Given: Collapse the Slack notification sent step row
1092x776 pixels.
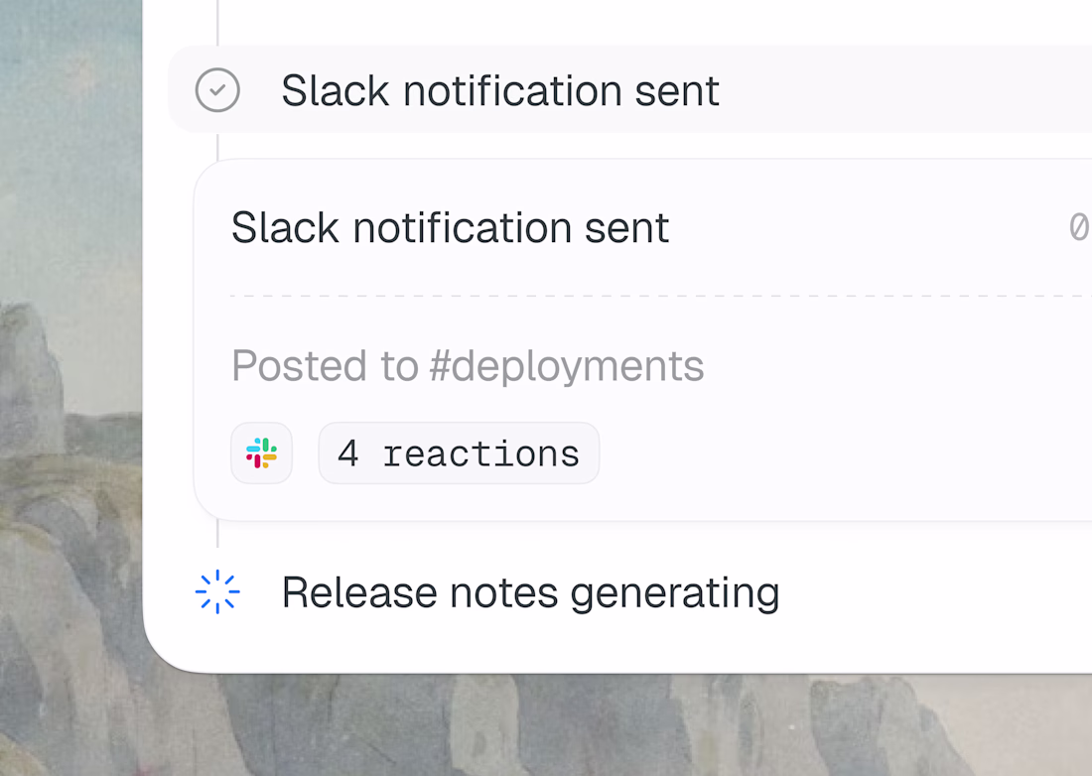Looking at the screenshot, I should 630,89.
